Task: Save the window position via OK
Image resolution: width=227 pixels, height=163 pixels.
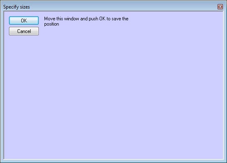Action: (x=24, y=20)
